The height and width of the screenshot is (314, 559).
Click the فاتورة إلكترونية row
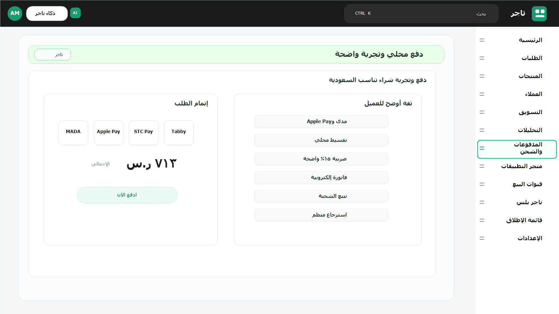321,178
